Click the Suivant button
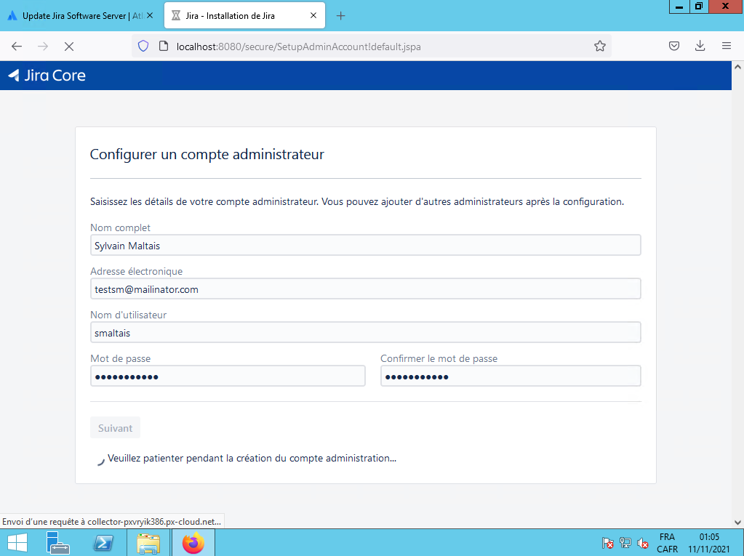744x556 pixels. tap(115, 428)
